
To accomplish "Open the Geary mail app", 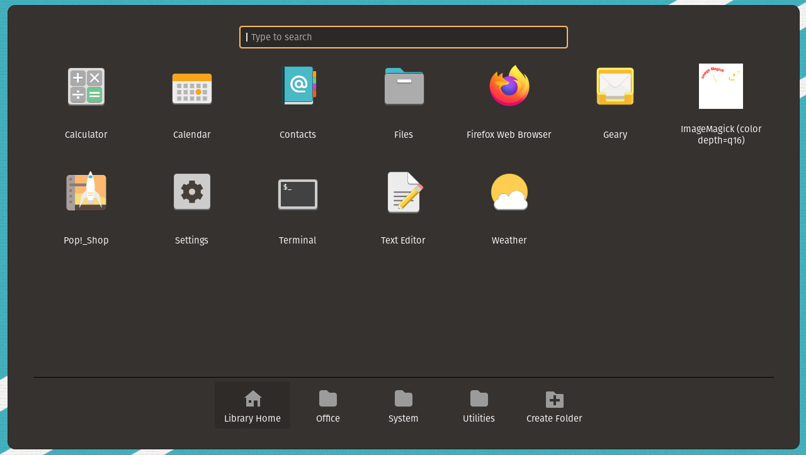I will (x=615, y=86).
